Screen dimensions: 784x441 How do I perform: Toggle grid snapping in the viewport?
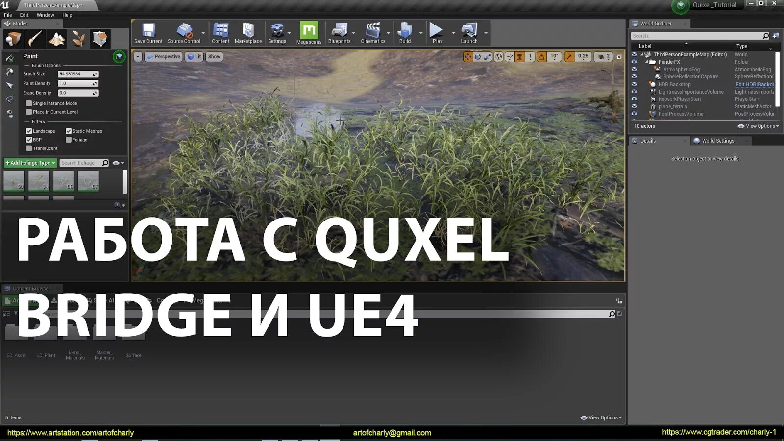point(520,57)
